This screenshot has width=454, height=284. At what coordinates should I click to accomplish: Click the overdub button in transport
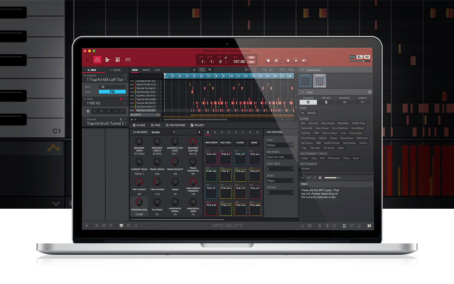click(276, 60)
